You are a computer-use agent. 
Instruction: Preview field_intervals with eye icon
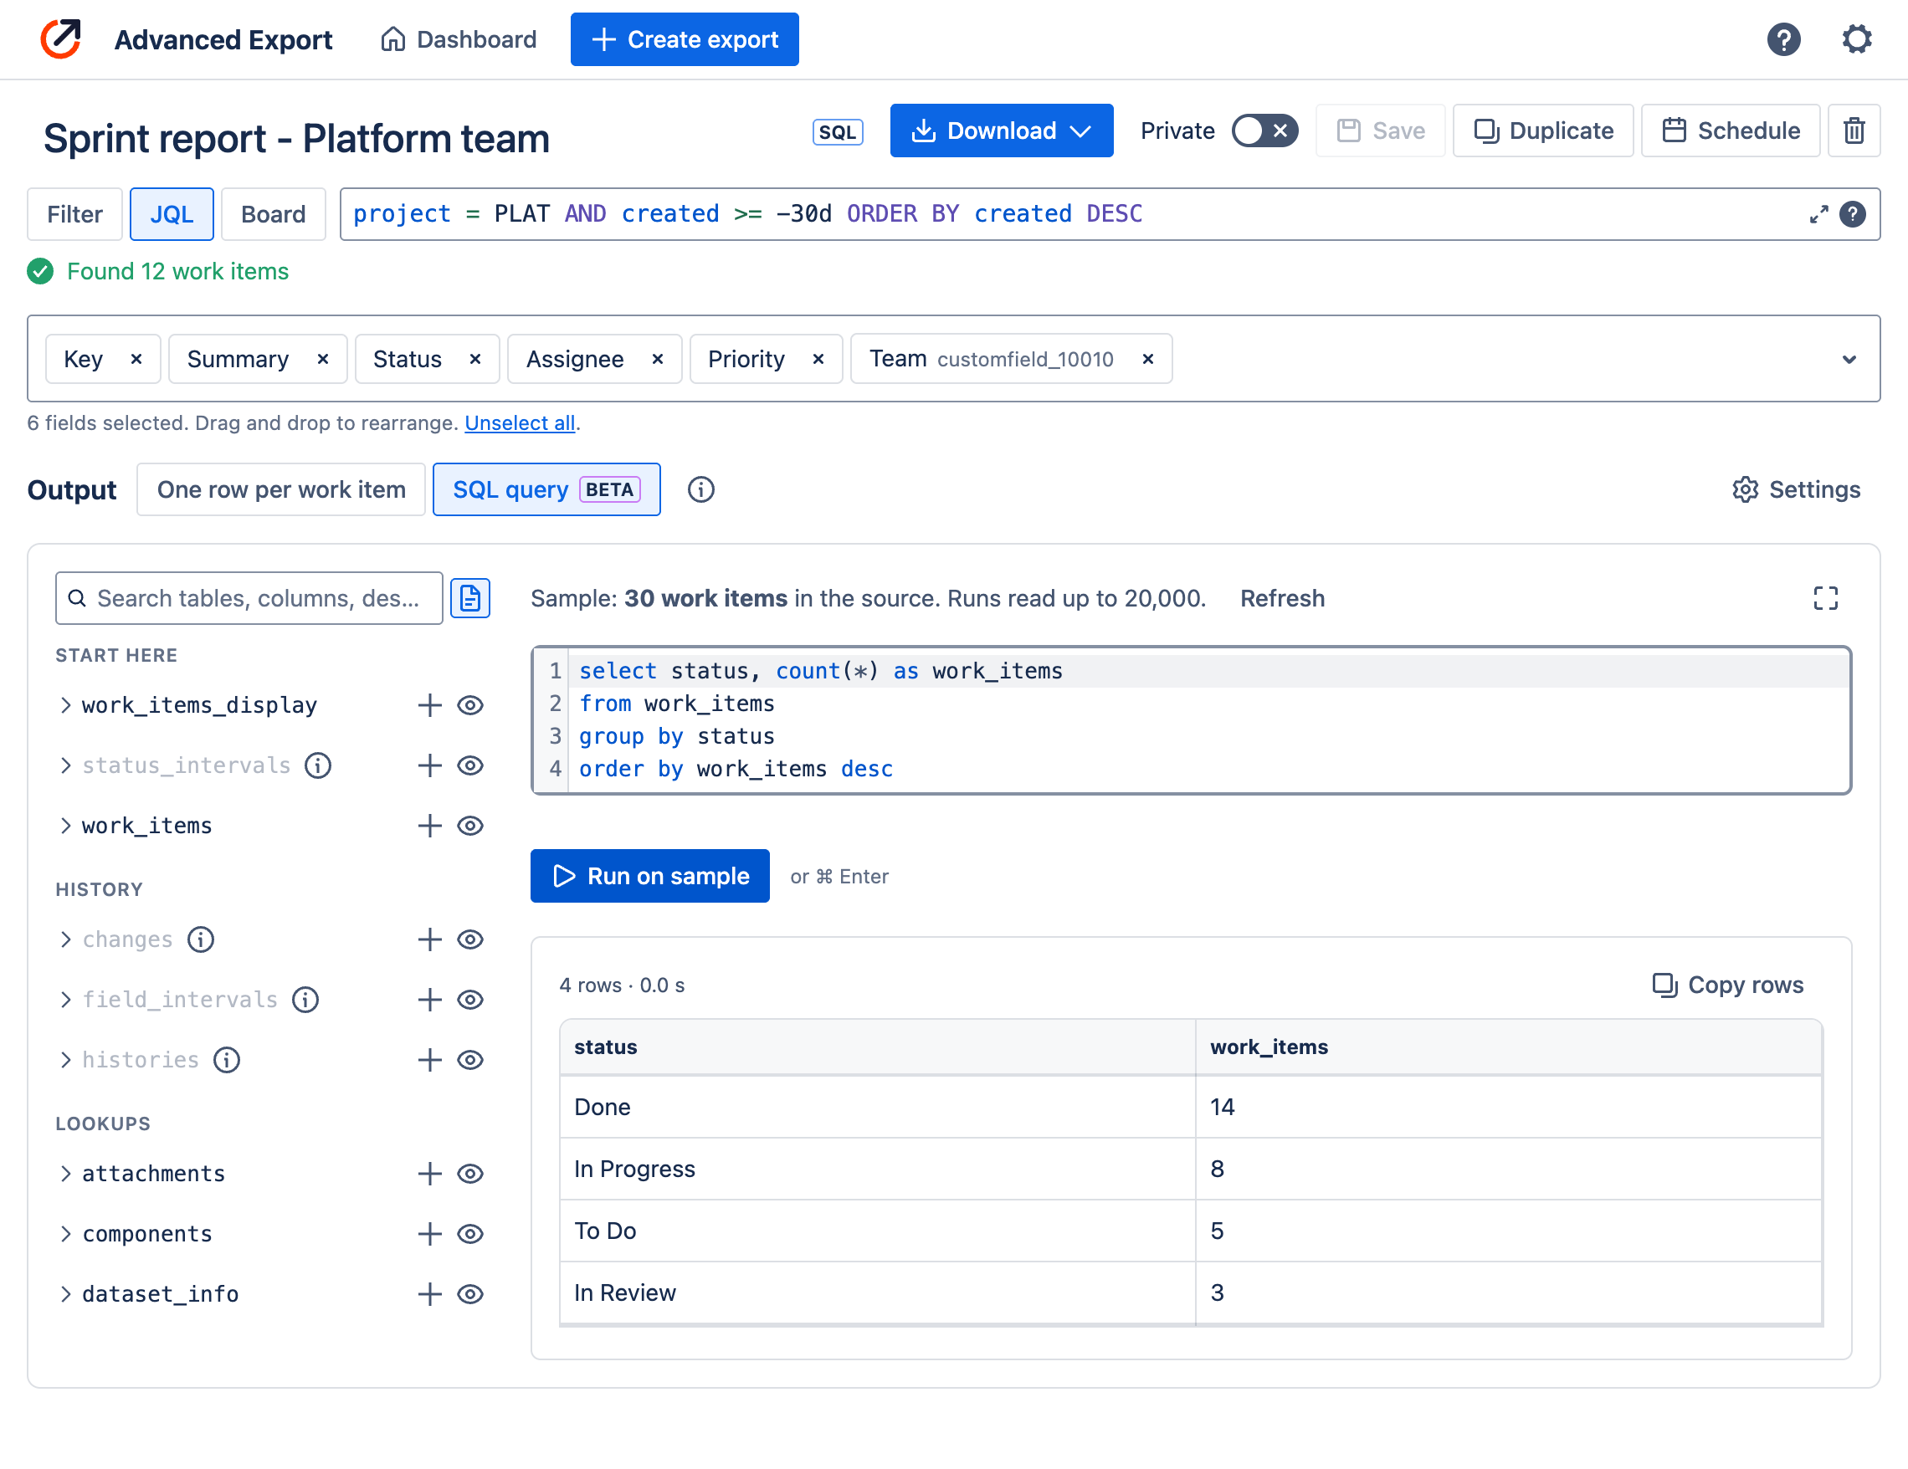coord(470,1000)
